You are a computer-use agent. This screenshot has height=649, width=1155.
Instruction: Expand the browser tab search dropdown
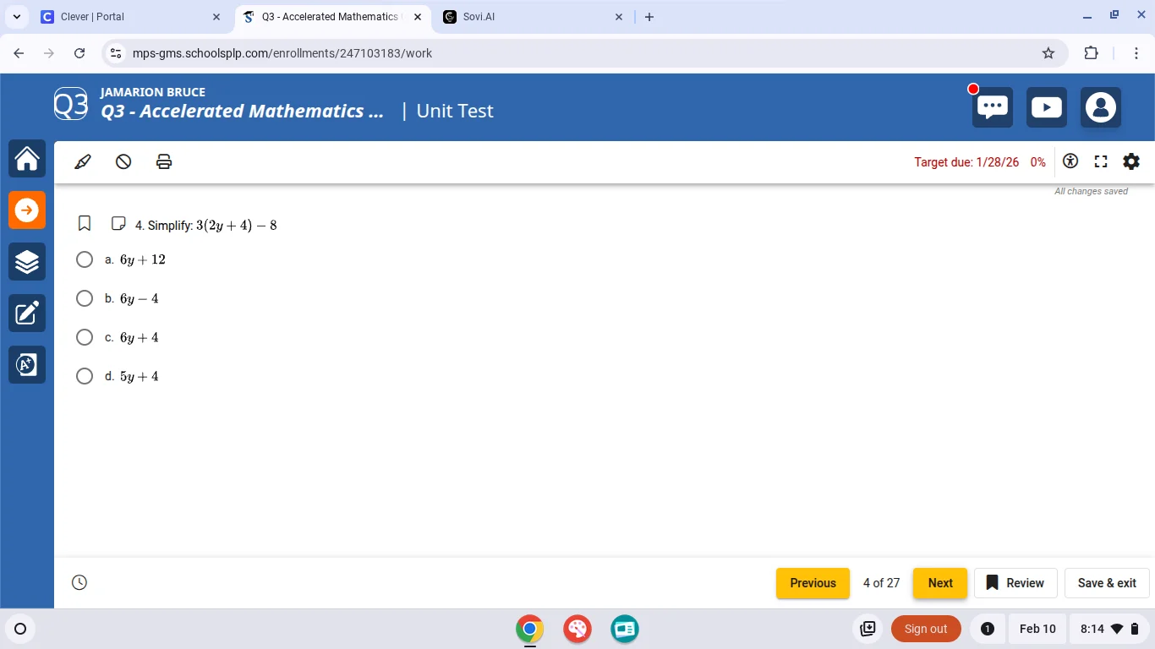pyautogui.click(x=16, y=17)
